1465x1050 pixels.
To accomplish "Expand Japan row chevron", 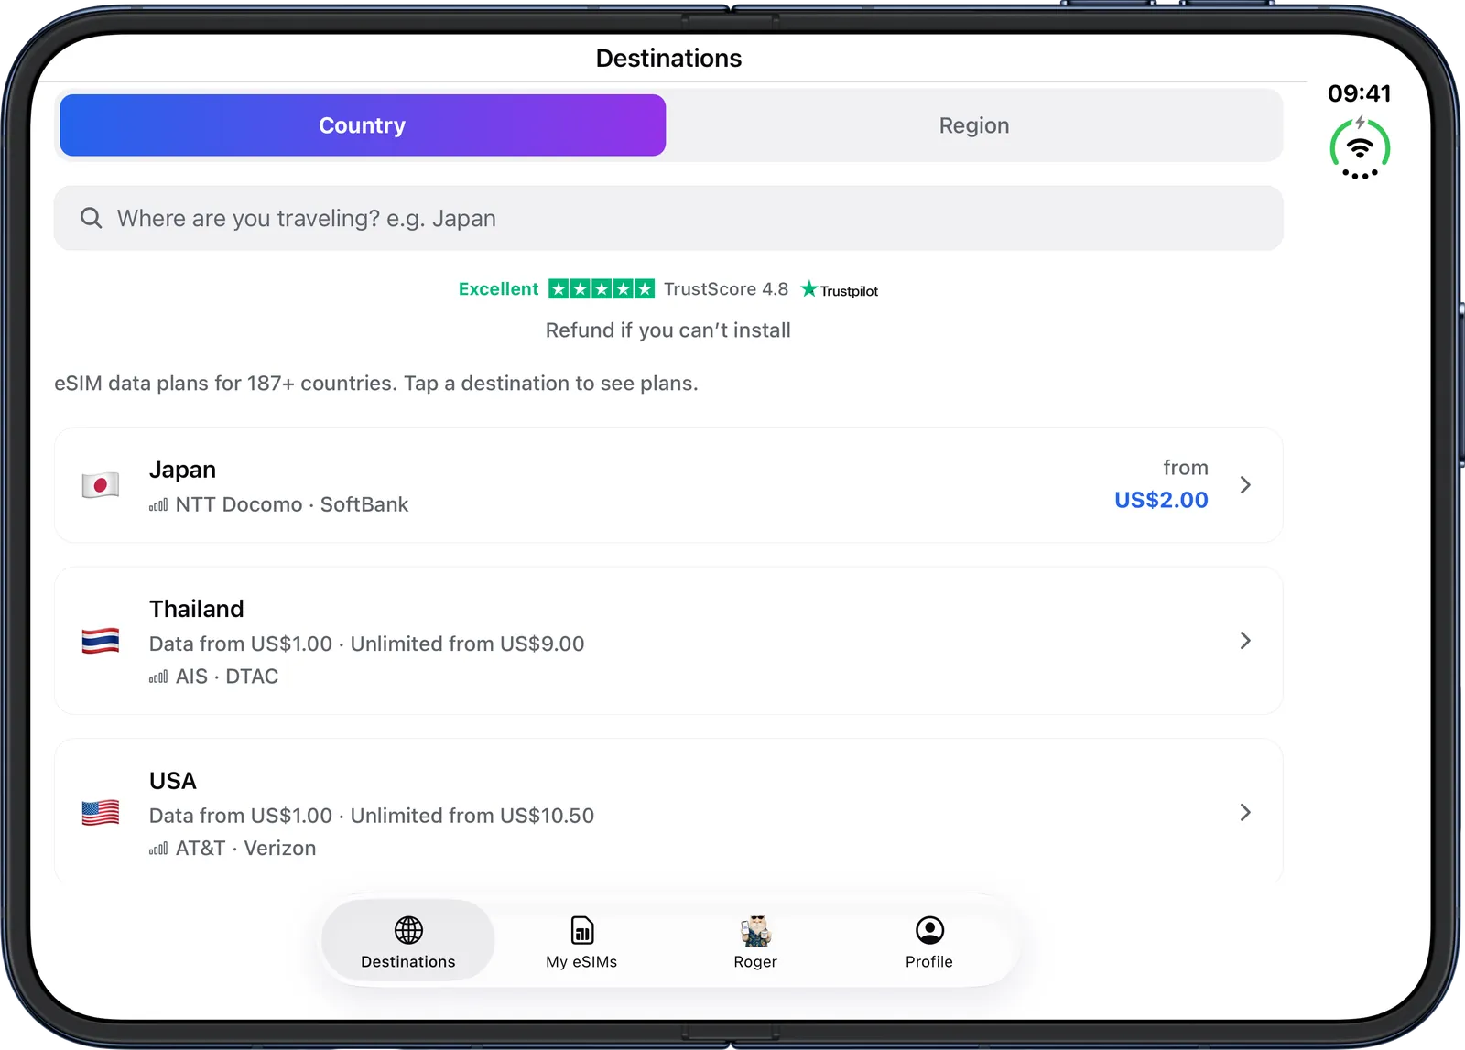I will click(x=1245, y=485).
